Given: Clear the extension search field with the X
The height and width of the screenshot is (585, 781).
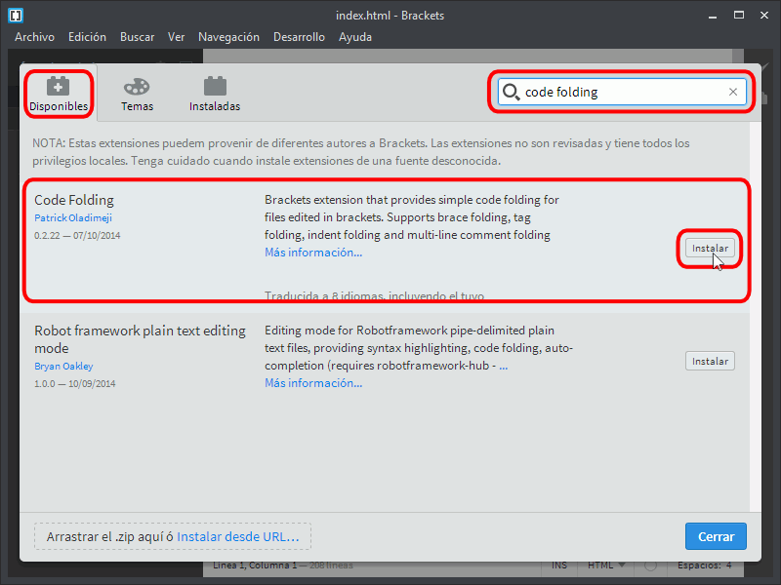Looking at the screenshot, I should [x=733, y=92].
